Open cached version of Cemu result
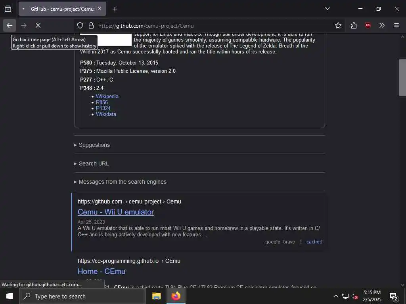The width and height of the screenshot is (406, 304). [x=314, y=242]
